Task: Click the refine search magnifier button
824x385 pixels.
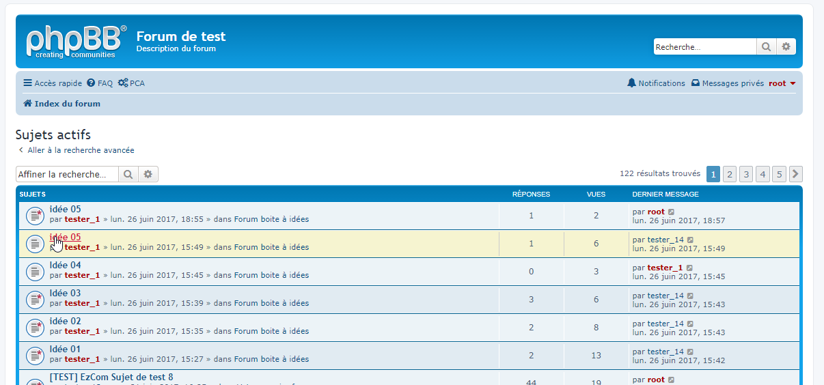Action: (x=128, y=175)
